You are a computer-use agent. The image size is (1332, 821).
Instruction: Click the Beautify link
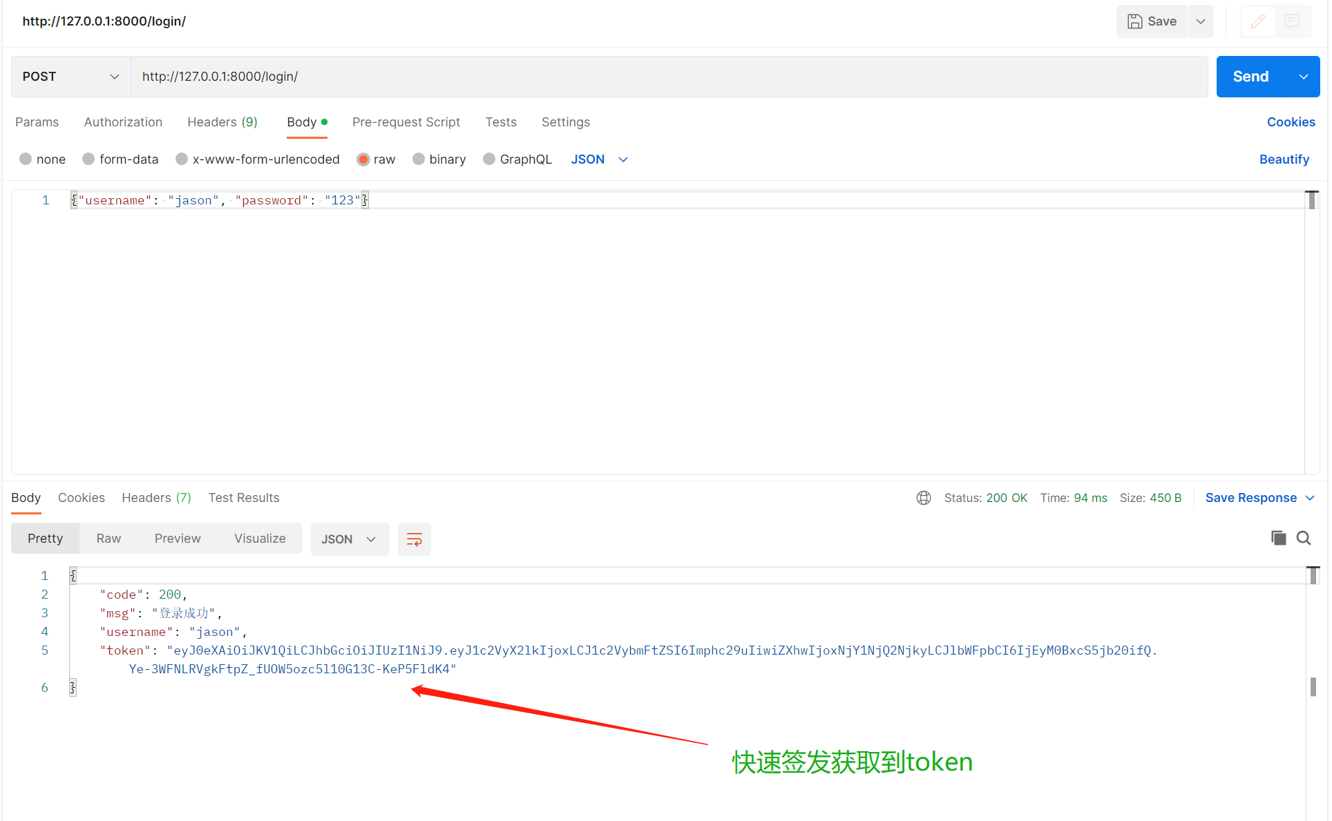[x=1284, y=160]
